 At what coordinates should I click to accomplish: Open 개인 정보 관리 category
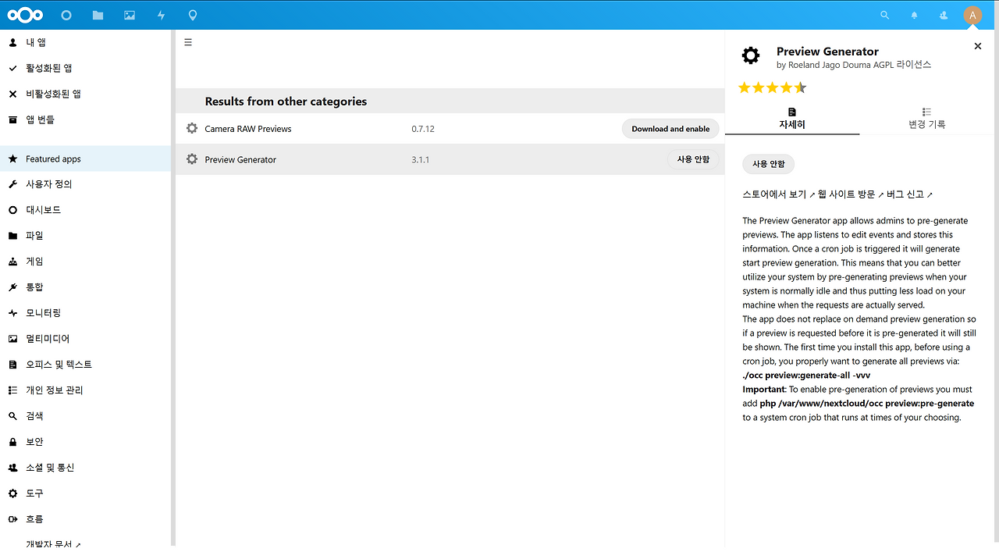(85, 390)
